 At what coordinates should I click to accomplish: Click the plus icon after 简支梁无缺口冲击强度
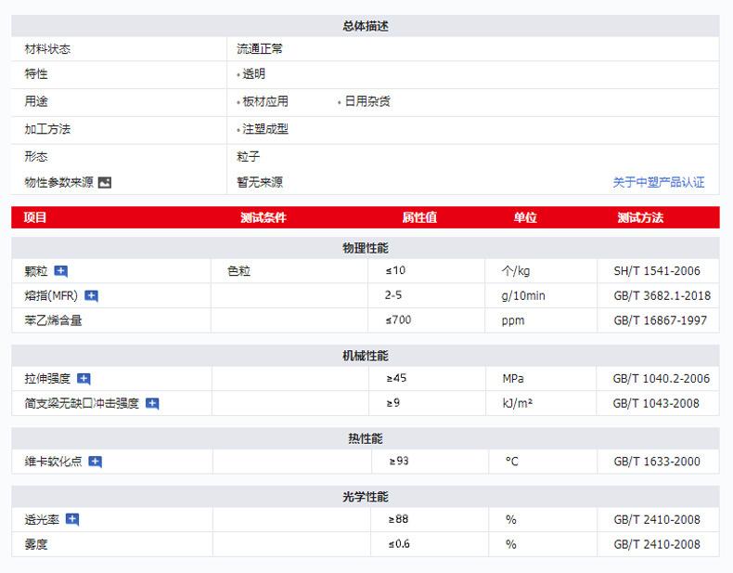point(152,404)
